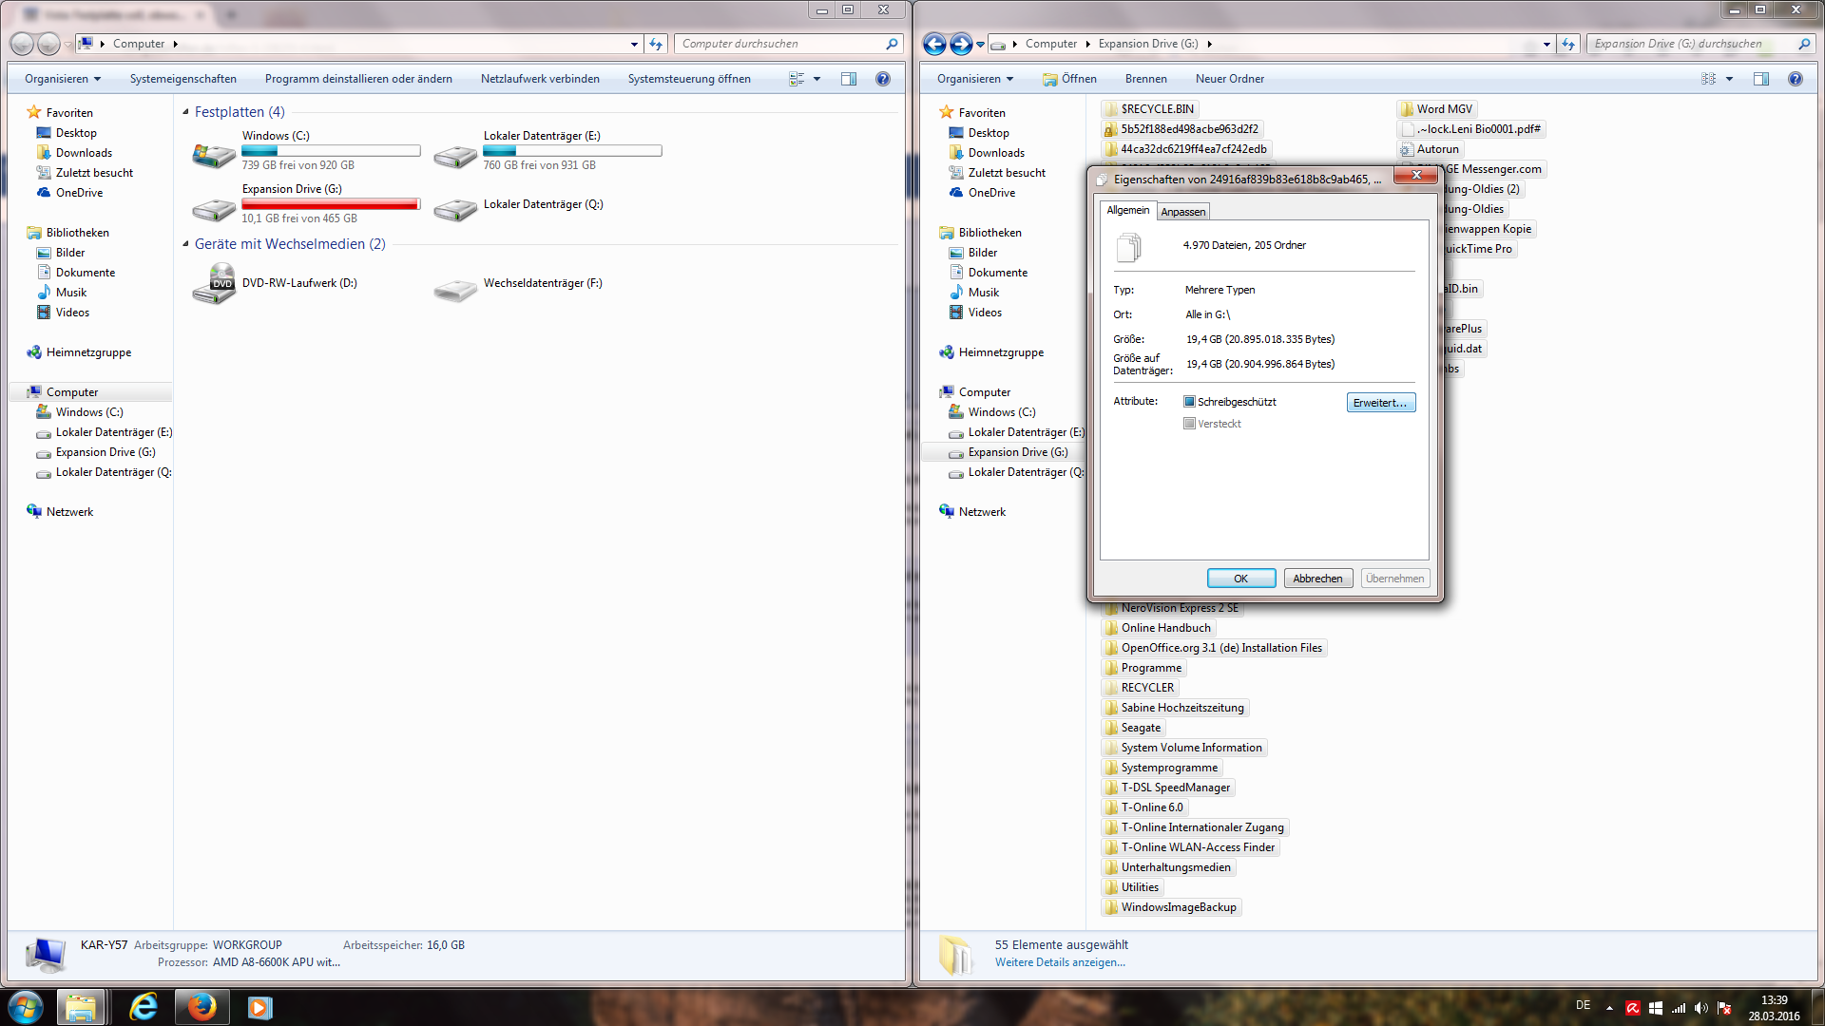The height and width of the screenshot is (1026, 1825).
Task: Toggle preview pane icon in right Explorer window
Action: tap(1761, 79)
